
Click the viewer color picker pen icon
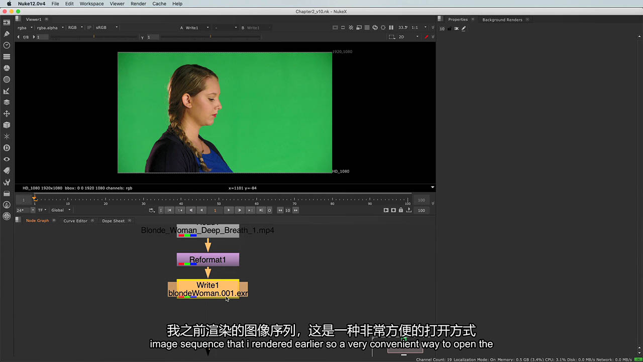pyautogui.click(x=427, y=37)
